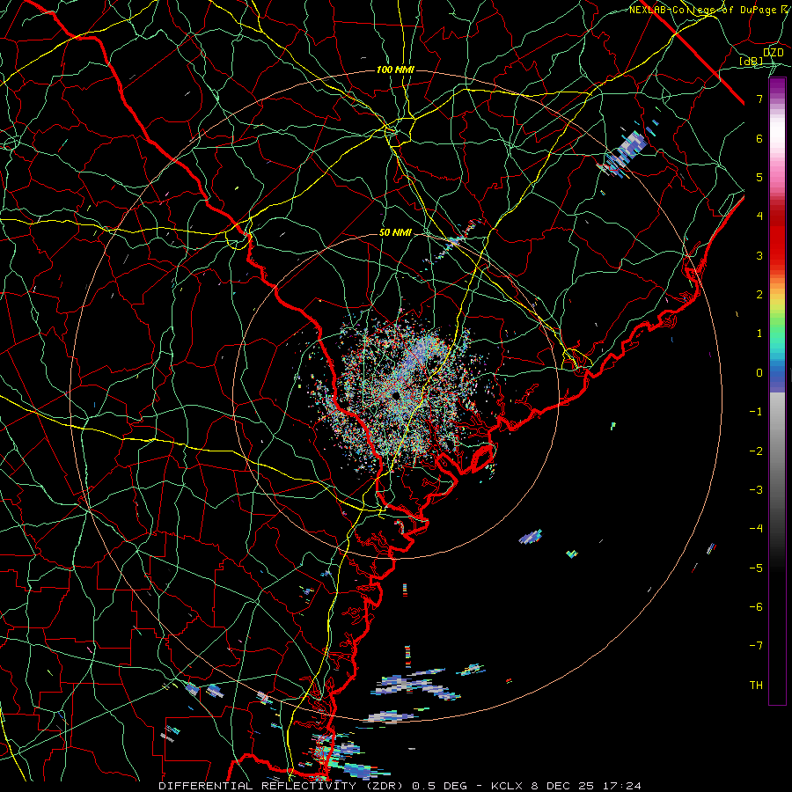
Task: Click the -7 value on color scale
Action: click(756, 646)
